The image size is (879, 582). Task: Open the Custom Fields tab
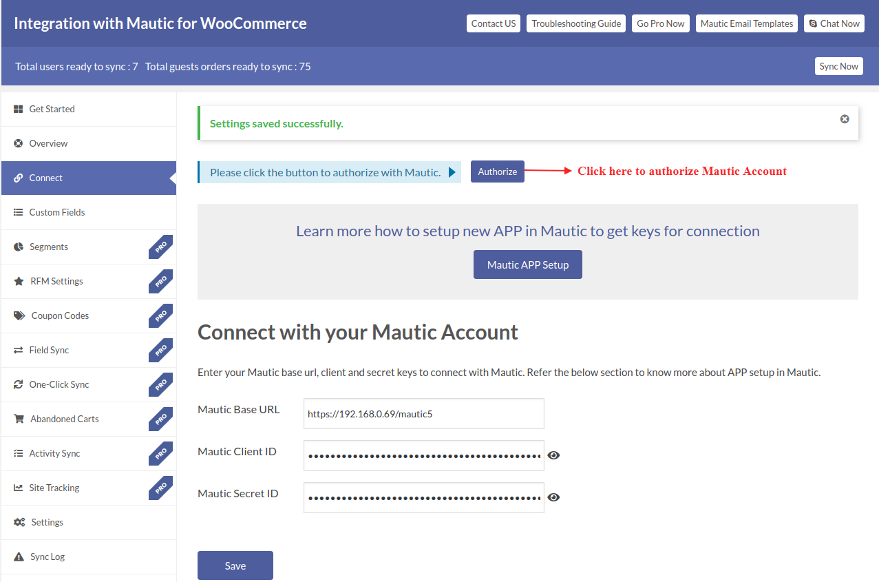pos(89,212)
